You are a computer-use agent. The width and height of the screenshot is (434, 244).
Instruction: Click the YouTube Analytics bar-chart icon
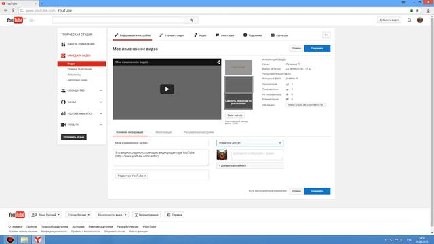(x=63, y=113)
